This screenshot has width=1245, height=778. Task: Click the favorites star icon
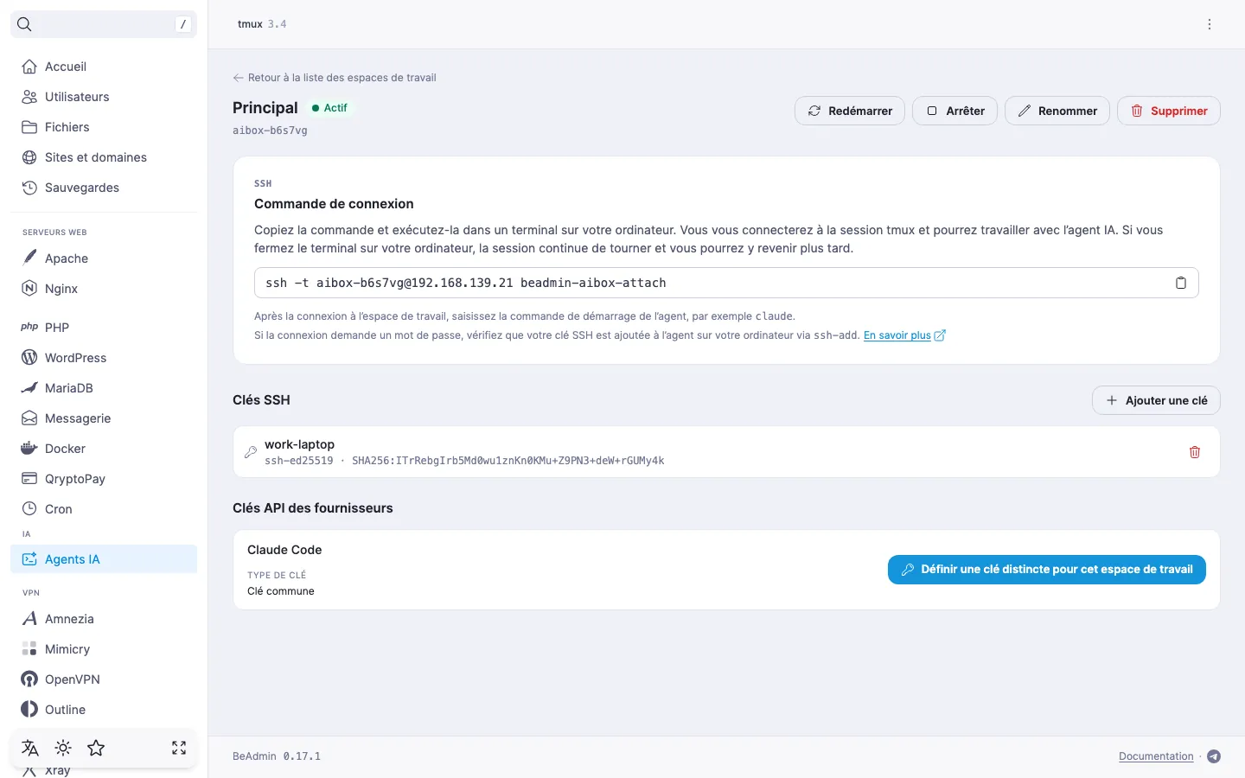coord(96,748)
